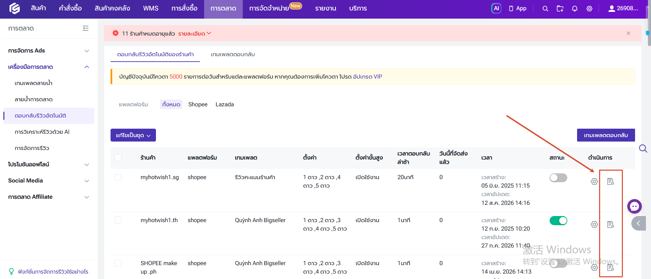Click the search magnifier in top bar

(x=545, y=8)
